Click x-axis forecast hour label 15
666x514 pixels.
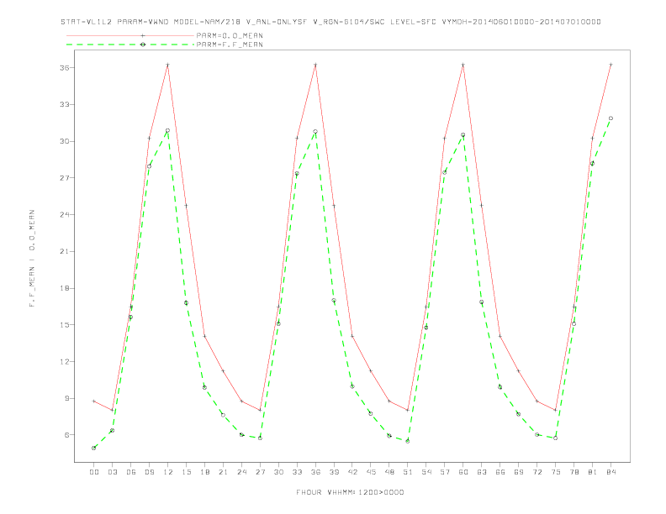[186, 472]
